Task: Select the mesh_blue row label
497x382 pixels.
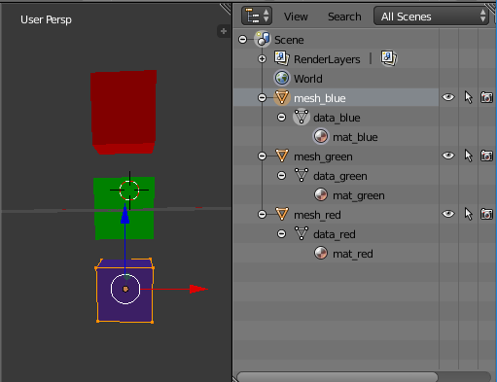Action: click(x=320, y=98)
